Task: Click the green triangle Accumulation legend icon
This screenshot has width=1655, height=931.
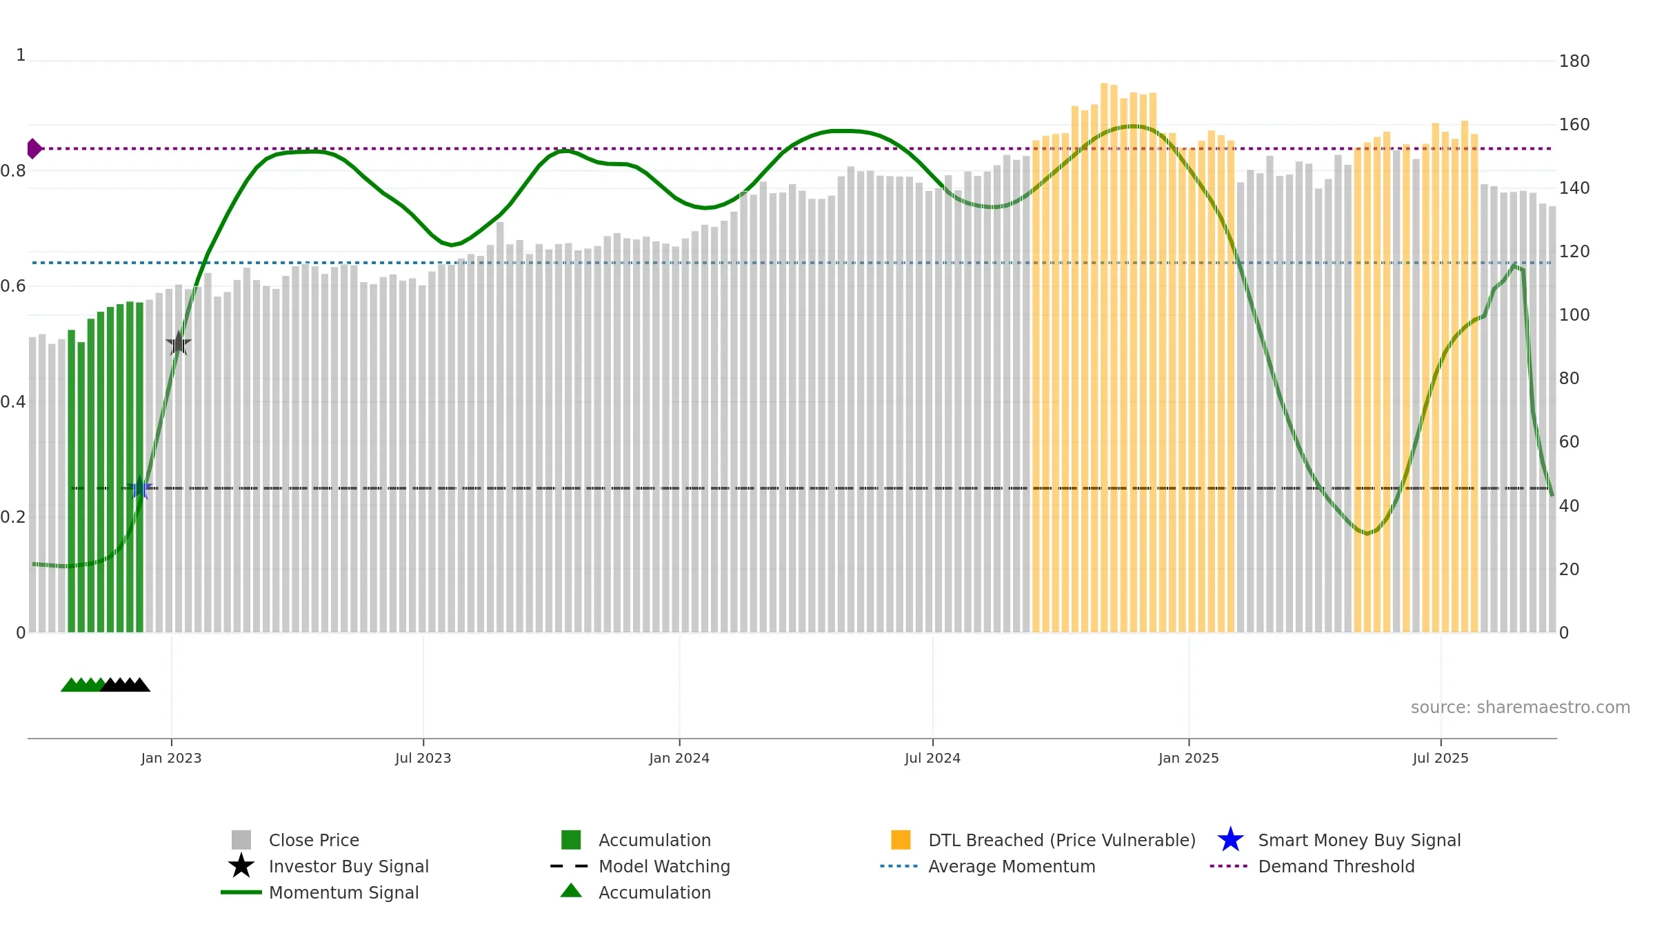Action: point(571,891)
